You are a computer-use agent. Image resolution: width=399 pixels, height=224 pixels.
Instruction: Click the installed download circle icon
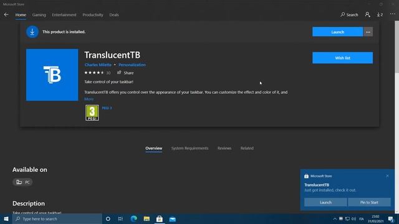point(32,32)
